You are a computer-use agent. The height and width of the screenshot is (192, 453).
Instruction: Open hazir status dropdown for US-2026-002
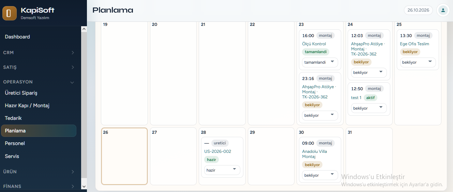click(x=222, y=170)
